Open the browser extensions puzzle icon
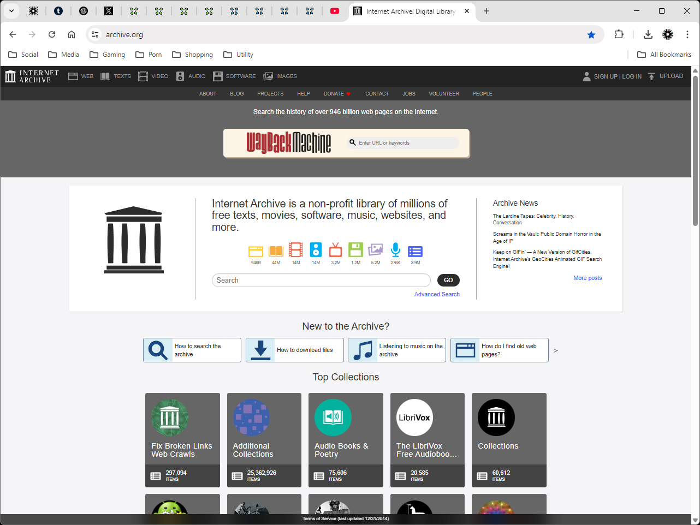The image size is (700, 525). pos(619,34)
